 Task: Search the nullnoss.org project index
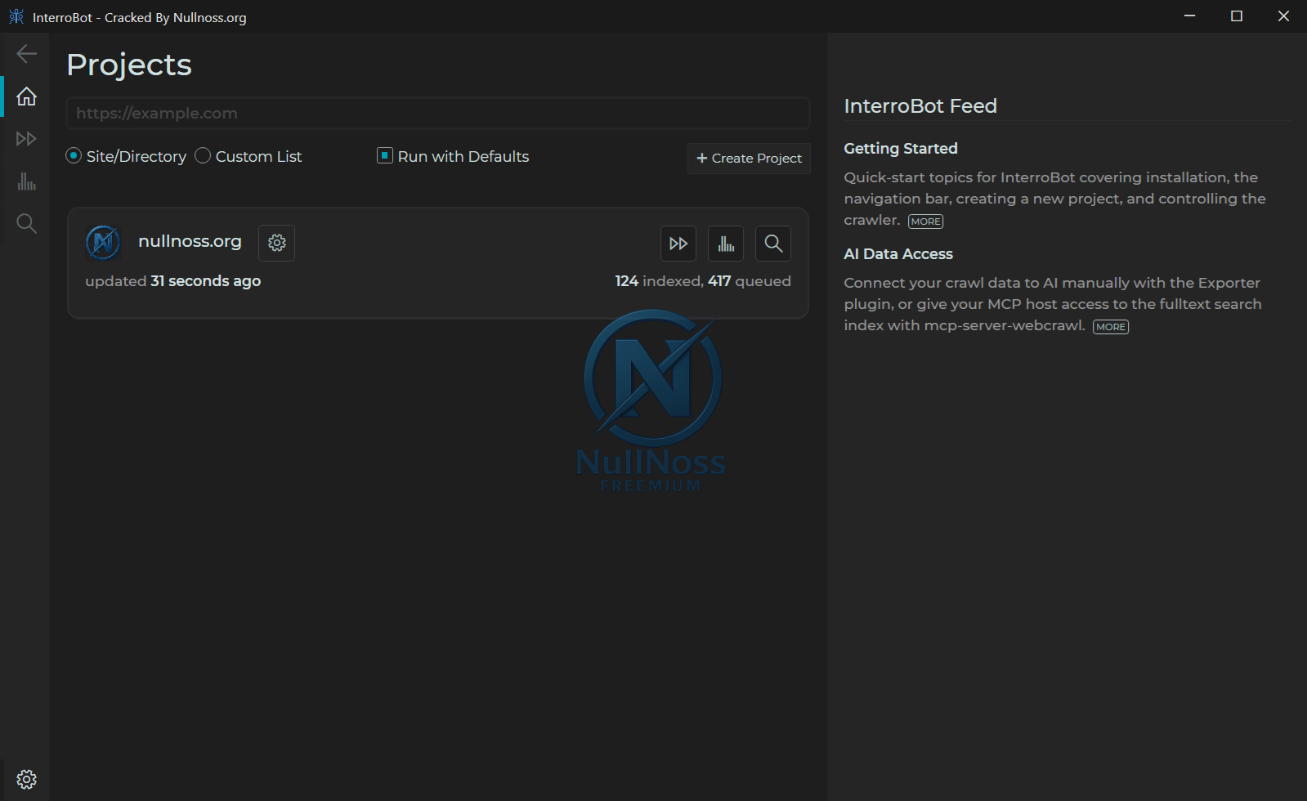click(x=773, y=244)
